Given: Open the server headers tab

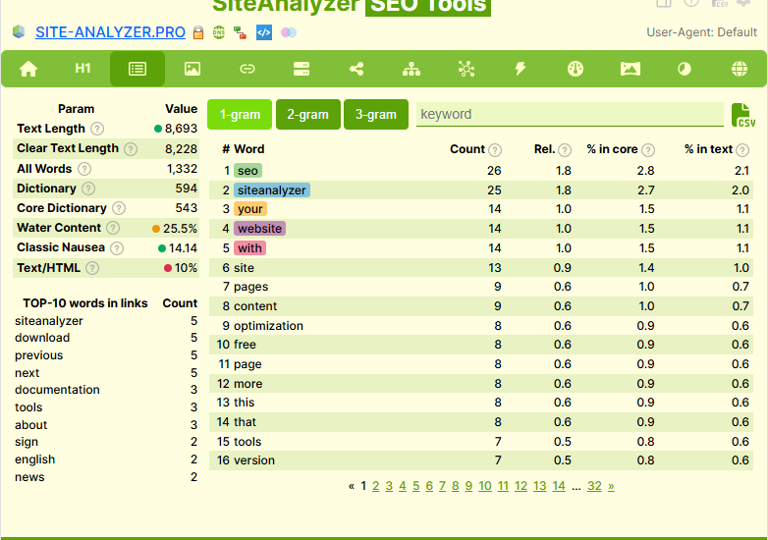Looking at the screenshot, I should coord(302,69).
